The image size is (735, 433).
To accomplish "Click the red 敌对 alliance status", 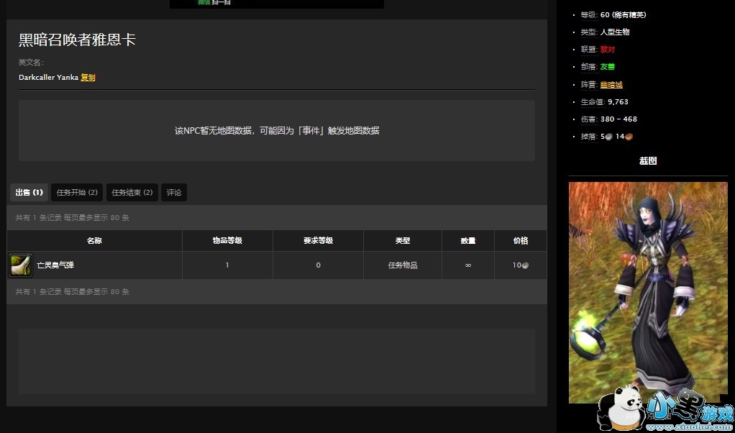I will (x=608, y=50).
